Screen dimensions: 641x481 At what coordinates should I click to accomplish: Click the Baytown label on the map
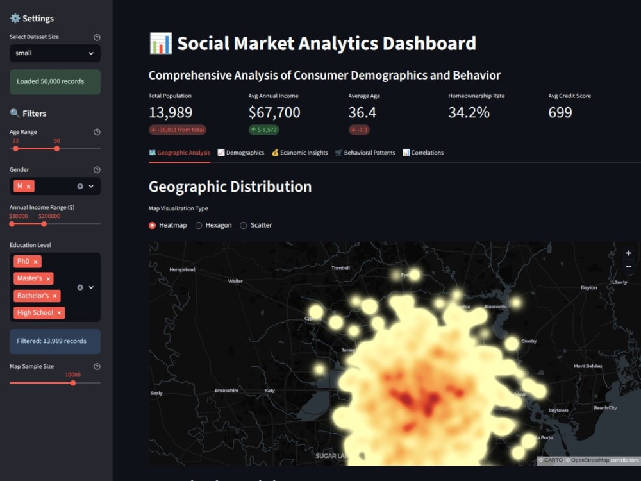click(558, 410)
